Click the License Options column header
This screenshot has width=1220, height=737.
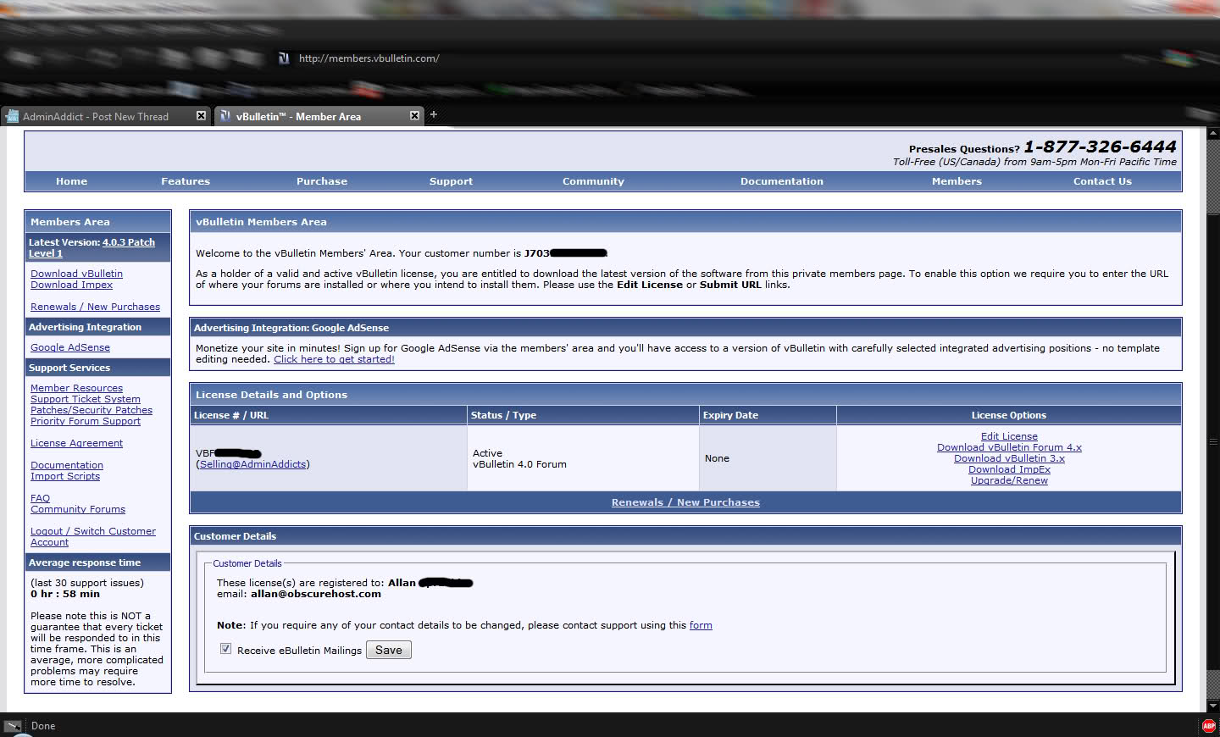[x=1008, y=415]
